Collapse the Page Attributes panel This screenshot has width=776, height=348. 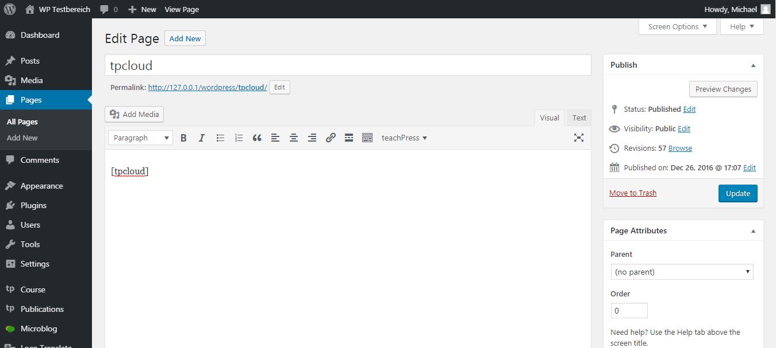(753, 230)
